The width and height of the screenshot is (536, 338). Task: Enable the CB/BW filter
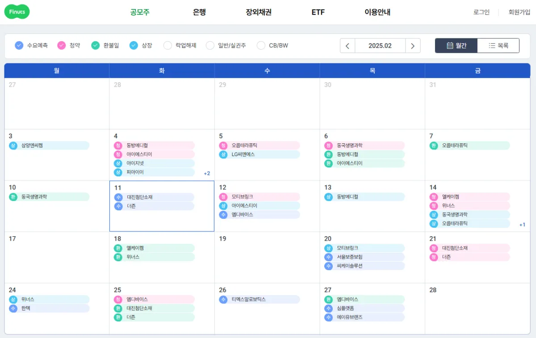[261, 45]
